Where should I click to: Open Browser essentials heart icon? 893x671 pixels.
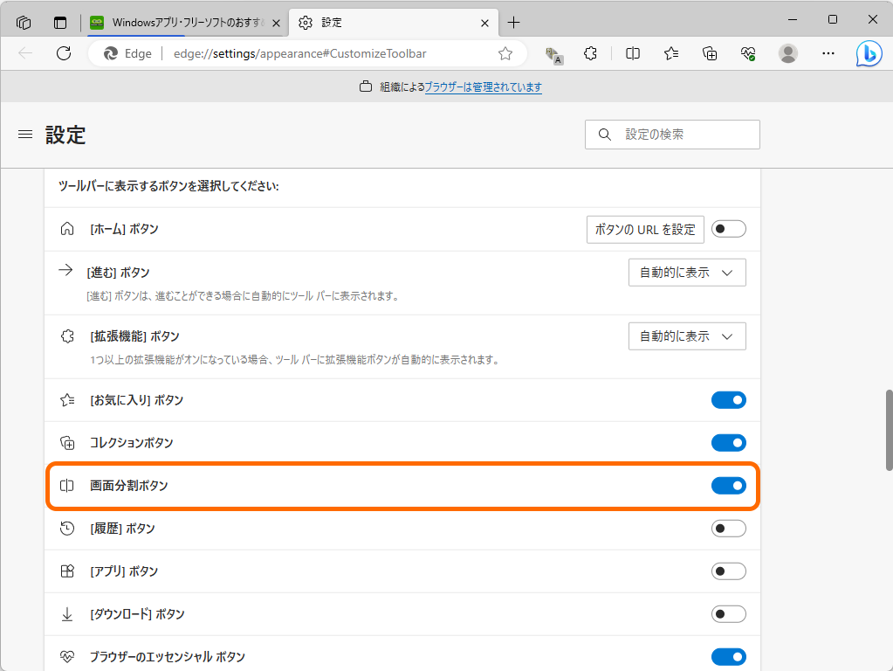pyautogui.click(x=748, y=53)
